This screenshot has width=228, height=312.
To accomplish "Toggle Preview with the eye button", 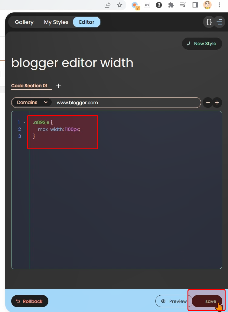I will [174, 301].
